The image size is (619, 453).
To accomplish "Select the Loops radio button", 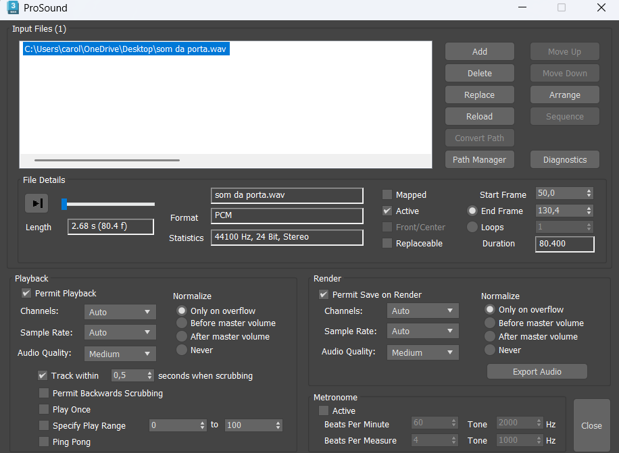I will tap(472, 227).
